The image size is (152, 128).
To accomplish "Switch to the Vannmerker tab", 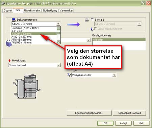I will coord(66,10).
